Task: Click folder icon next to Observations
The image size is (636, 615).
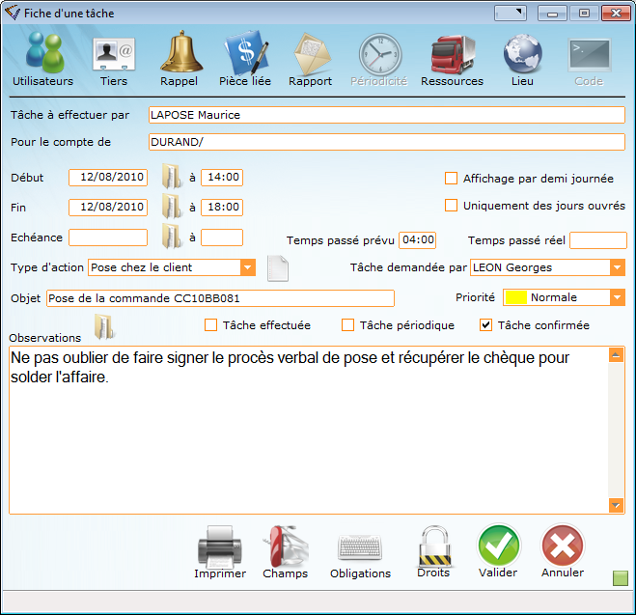Action: click(x=104, y=327)
